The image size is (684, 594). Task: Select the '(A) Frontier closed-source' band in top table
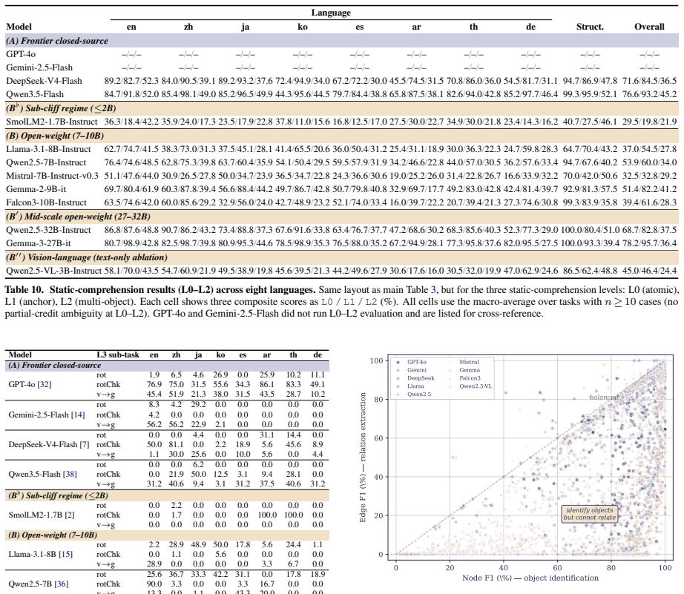click(x=341, y=41)
